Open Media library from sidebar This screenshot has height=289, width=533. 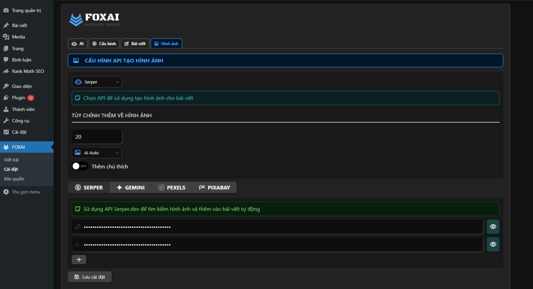(18, 37)
